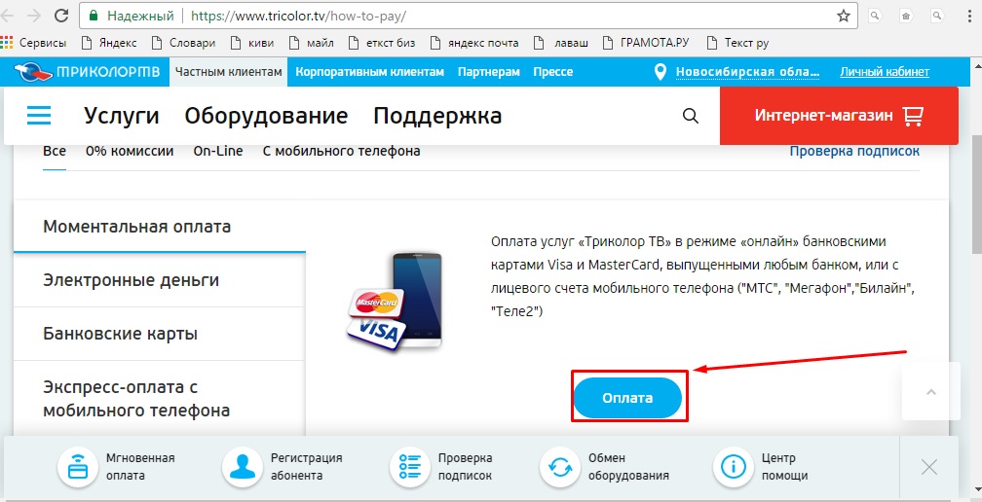The image size is (982, 502).
Task: Click the location pin icon
Action: tap(661, 72)
